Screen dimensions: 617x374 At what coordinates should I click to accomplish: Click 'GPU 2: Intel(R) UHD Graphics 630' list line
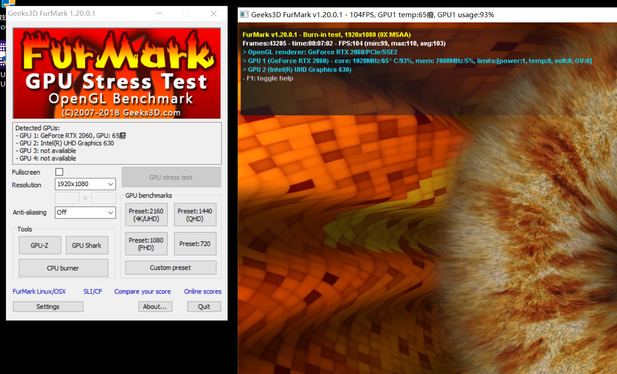[x=65, y=143]
